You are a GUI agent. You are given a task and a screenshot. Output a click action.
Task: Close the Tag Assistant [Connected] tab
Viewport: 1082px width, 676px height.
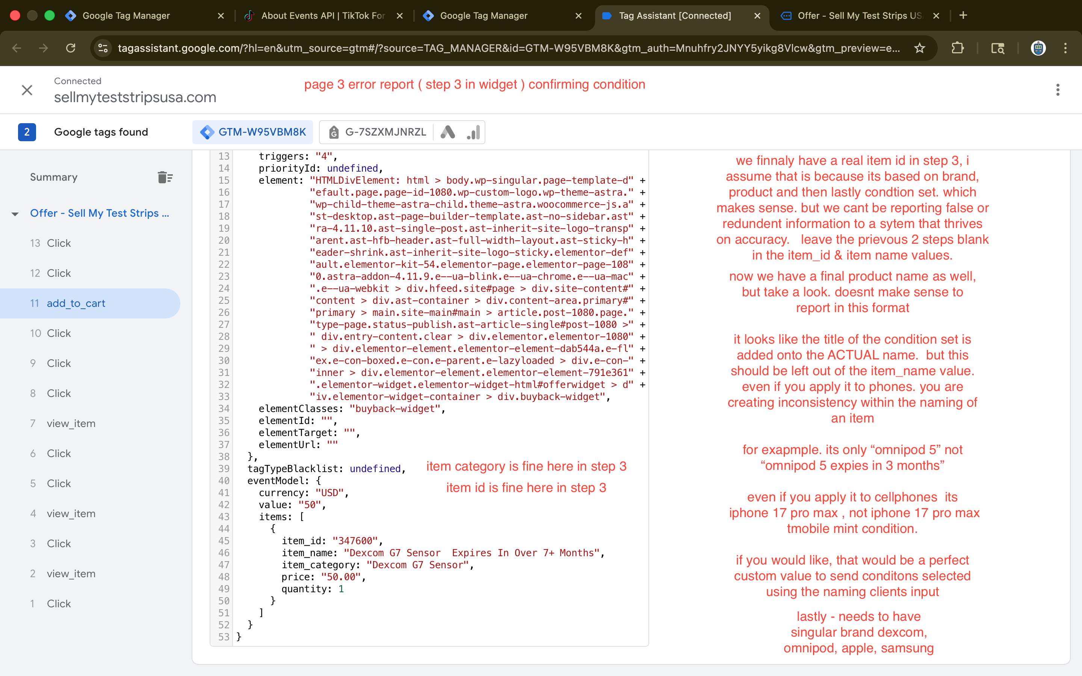[757, 16]
